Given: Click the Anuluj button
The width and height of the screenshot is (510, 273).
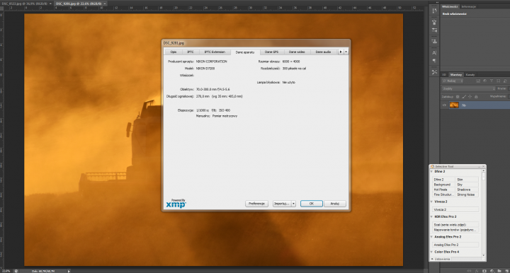Looking at the screenshot, I should pyautogui.click(x=334, y=204).
